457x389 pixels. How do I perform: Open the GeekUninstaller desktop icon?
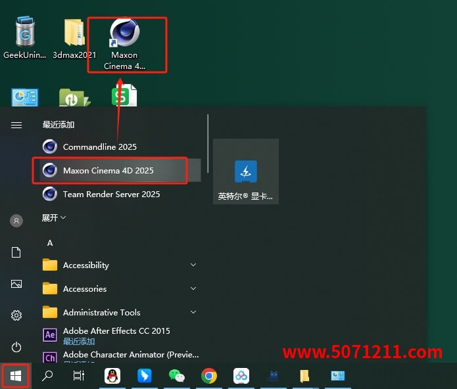[x=24, y=37]
